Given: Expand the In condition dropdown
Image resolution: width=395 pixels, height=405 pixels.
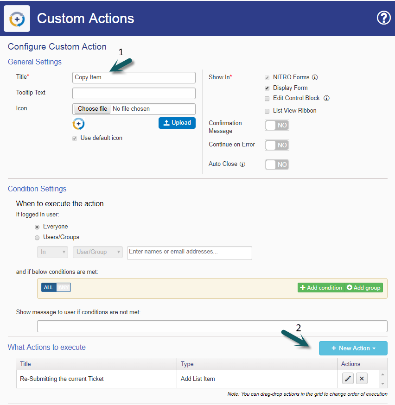Looking at the screenshot, I should point(52,253).
